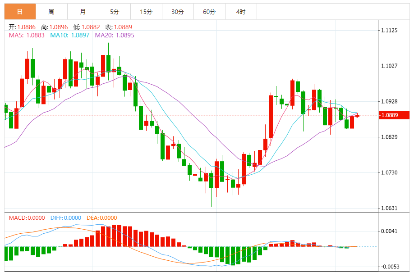Select the 日 daily chart tab

point(20,12)
